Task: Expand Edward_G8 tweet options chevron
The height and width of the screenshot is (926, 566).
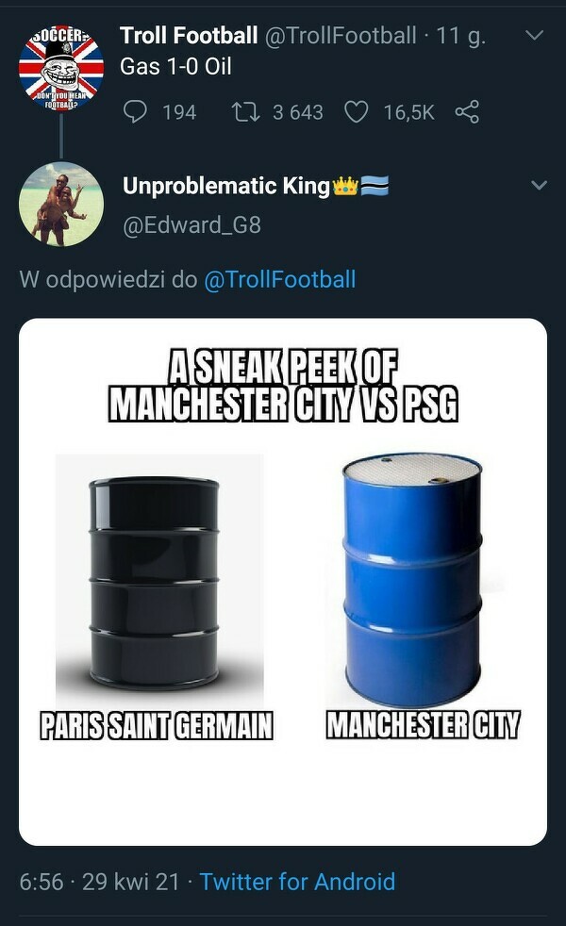Action: pyautogui.click(x=539, y=186)
